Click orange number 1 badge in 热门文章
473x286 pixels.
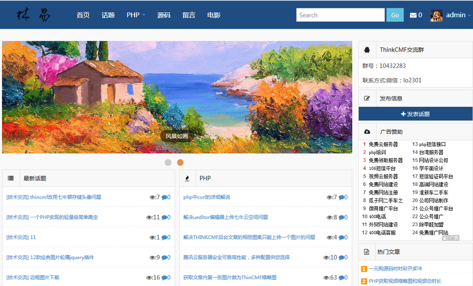(x=364, y=269)
